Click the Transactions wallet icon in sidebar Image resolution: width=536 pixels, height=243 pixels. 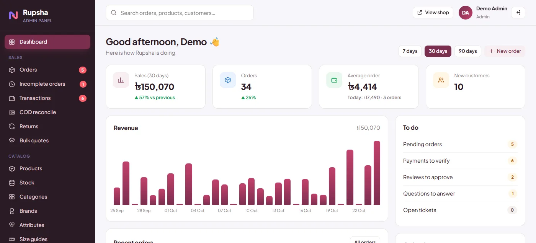(x=12, y=98)
